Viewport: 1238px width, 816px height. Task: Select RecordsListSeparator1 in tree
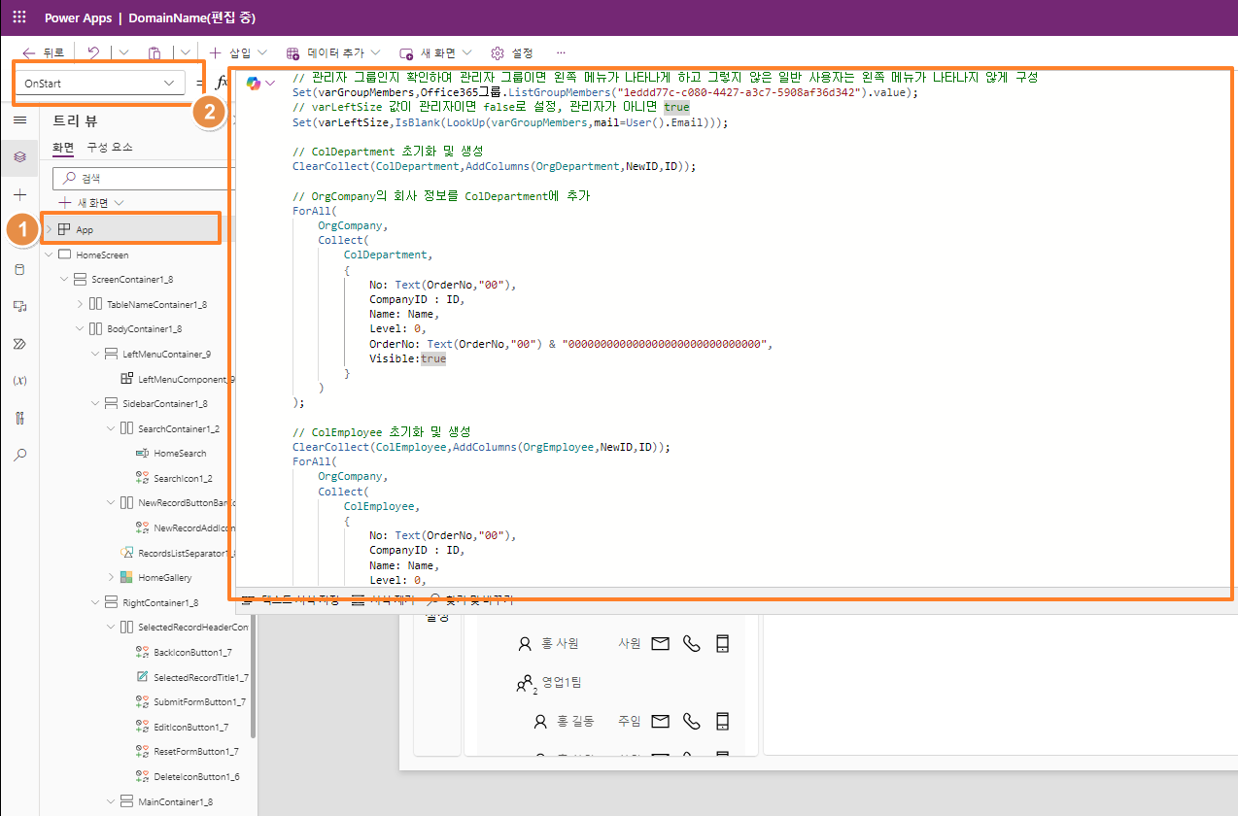click(187, 553)
